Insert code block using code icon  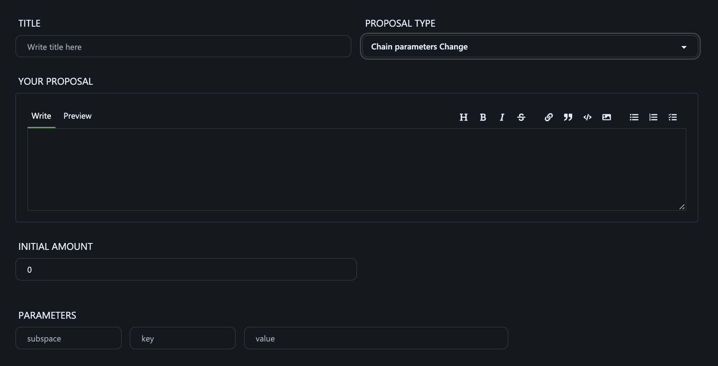point(587,117)
